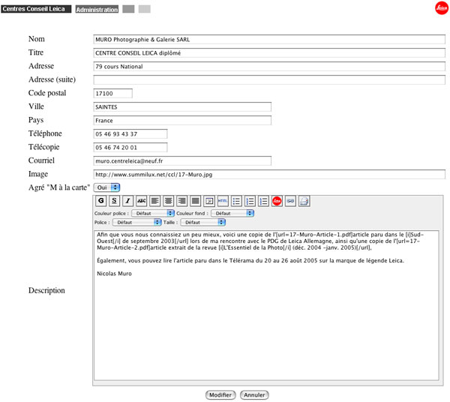The width and height of the screenshot is (450, 402).
Task: Insert first numbered list icon
Action: (x=250, y=201)
